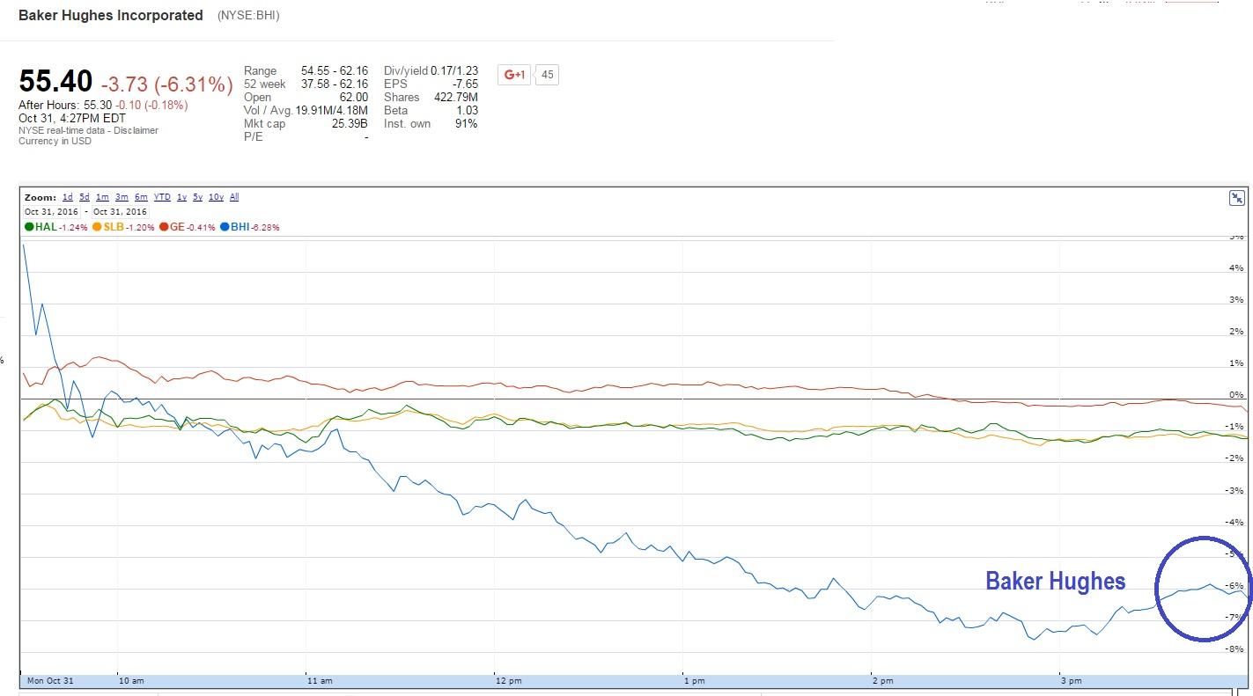
Task: Set chart zoom to 1d
Action: coord(68,197)
